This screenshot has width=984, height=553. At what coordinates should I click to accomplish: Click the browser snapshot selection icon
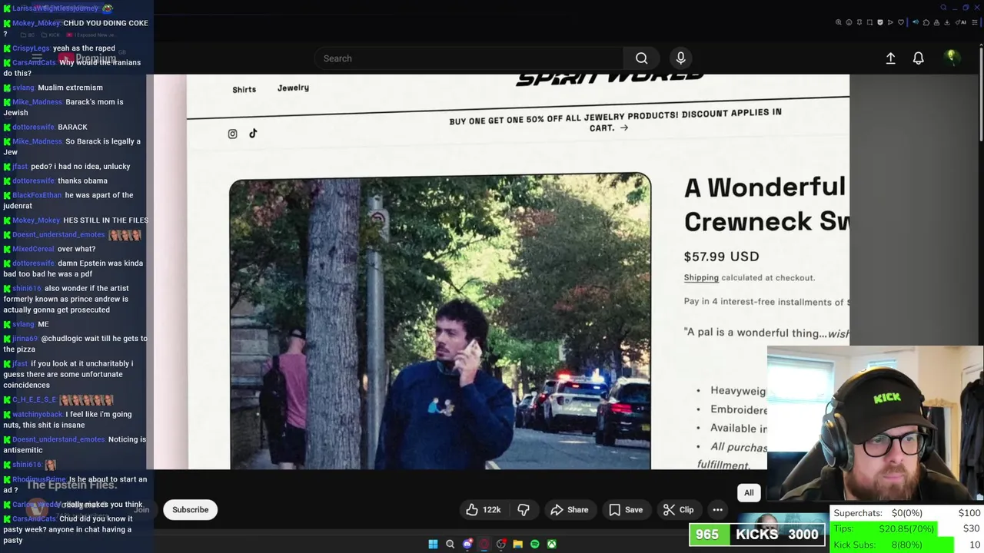[x=869, y=22]
